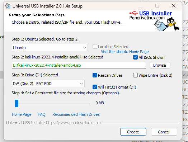Click the penguin with flash drive image
The image size is (188, 142).
click(x=167, y=24)
